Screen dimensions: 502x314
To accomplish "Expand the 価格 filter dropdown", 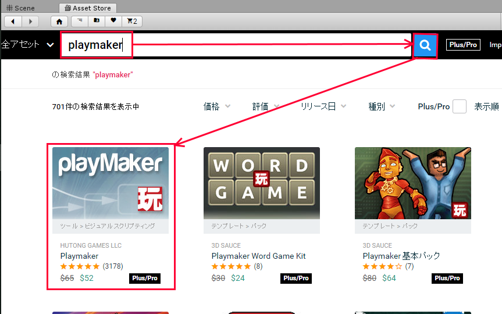I will (x=217, y=106).
